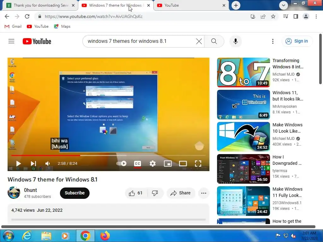The height and width of the screenshot is (242, 323).
Task: Launch Firefox from taskbar
Action: point(105,236)
